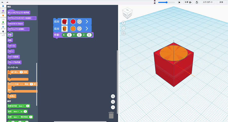Expand the box 追加 block parameters arrow

(87, 22)
